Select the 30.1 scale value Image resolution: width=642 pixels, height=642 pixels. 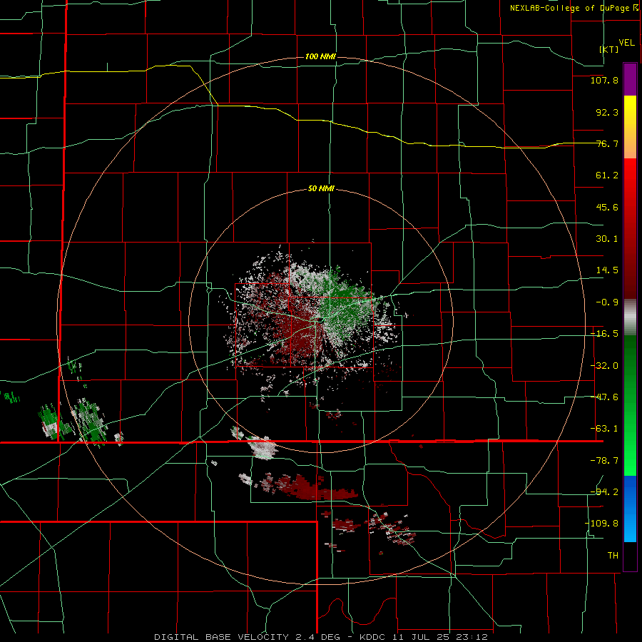click(607, 239)
